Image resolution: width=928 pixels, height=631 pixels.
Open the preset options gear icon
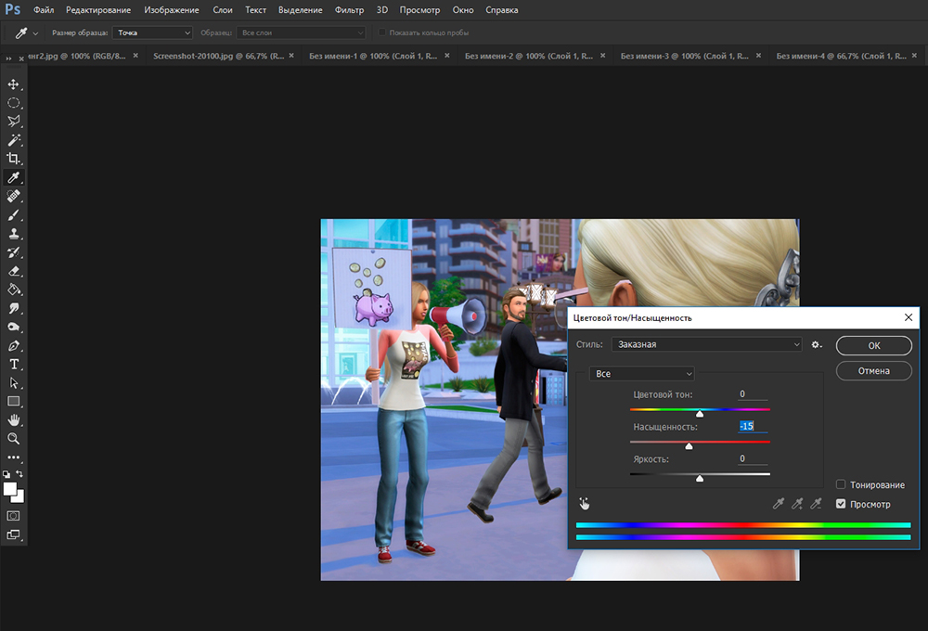coord(817,345)
